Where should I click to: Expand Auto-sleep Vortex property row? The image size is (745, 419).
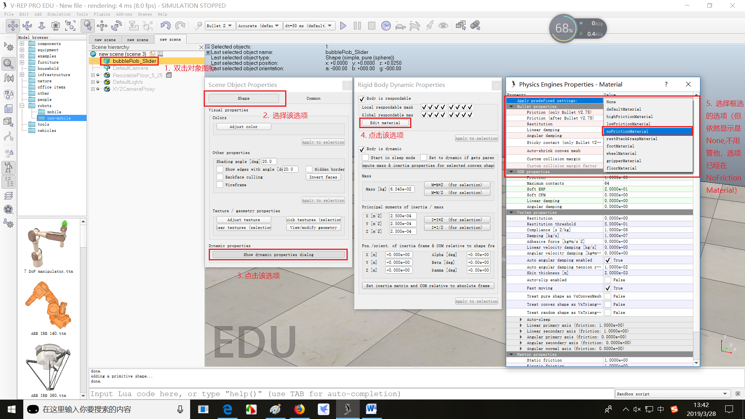click(x=521, y=320)
